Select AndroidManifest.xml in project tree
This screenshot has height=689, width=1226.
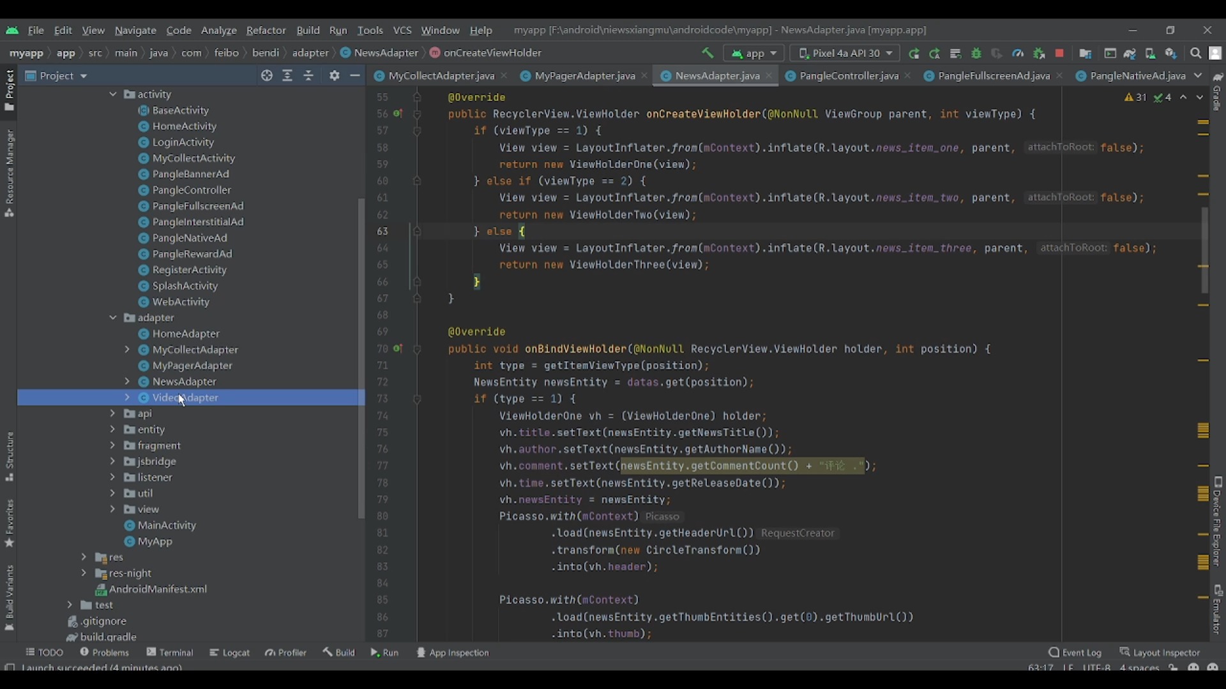[x=157, y=589]
